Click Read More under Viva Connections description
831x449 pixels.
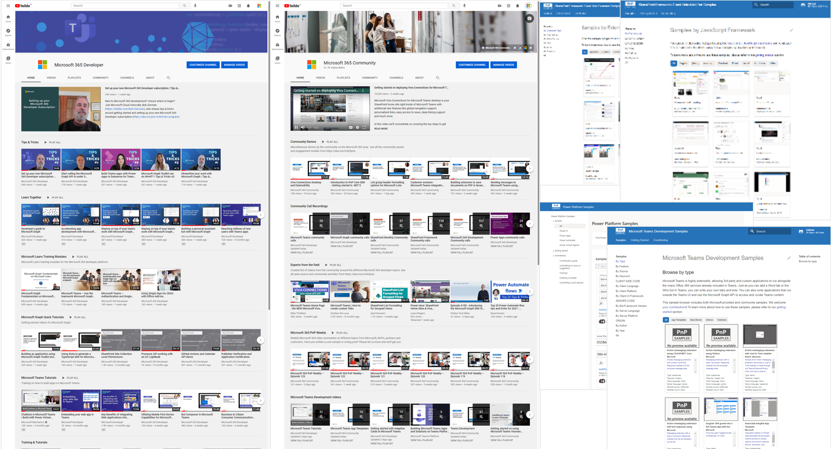click(381, 129)
